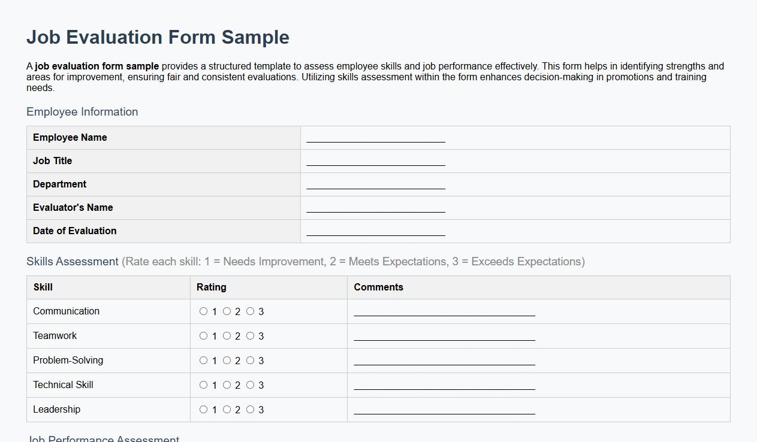Select rating 3 for Problem-Solving
This screenshot has width=757, height=442.
coord(251,360)
